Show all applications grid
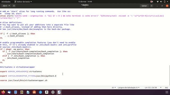Viewport: 170px width, 95px height. [167, 92]
